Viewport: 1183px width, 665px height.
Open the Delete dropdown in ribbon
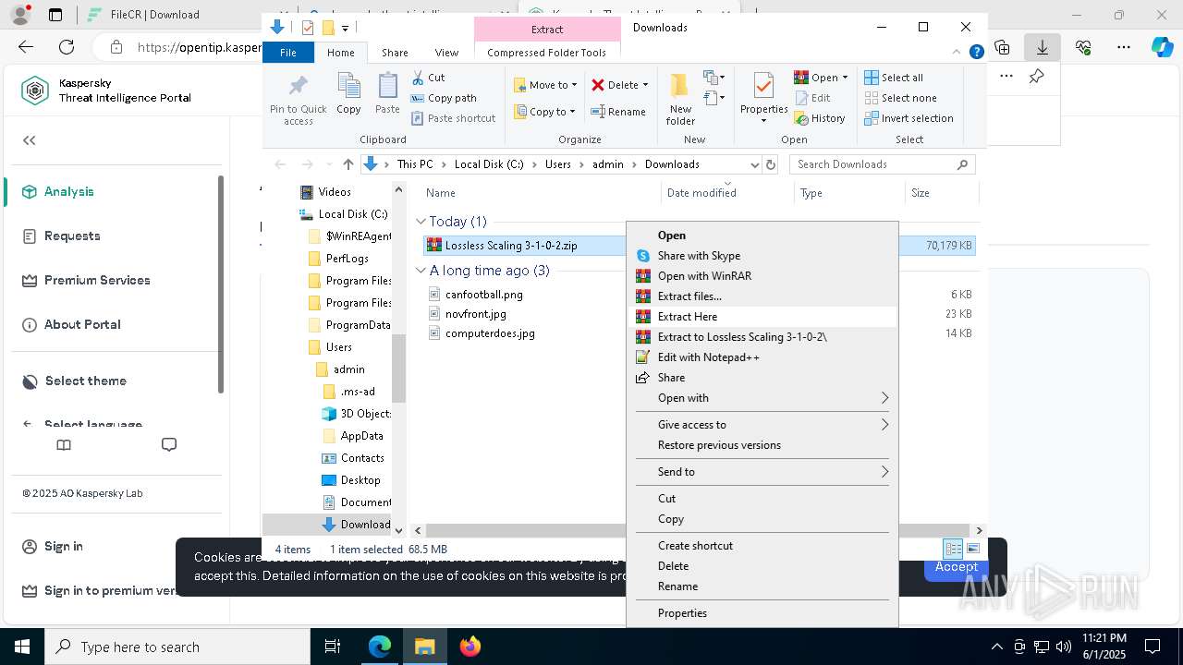coord(645,85)
